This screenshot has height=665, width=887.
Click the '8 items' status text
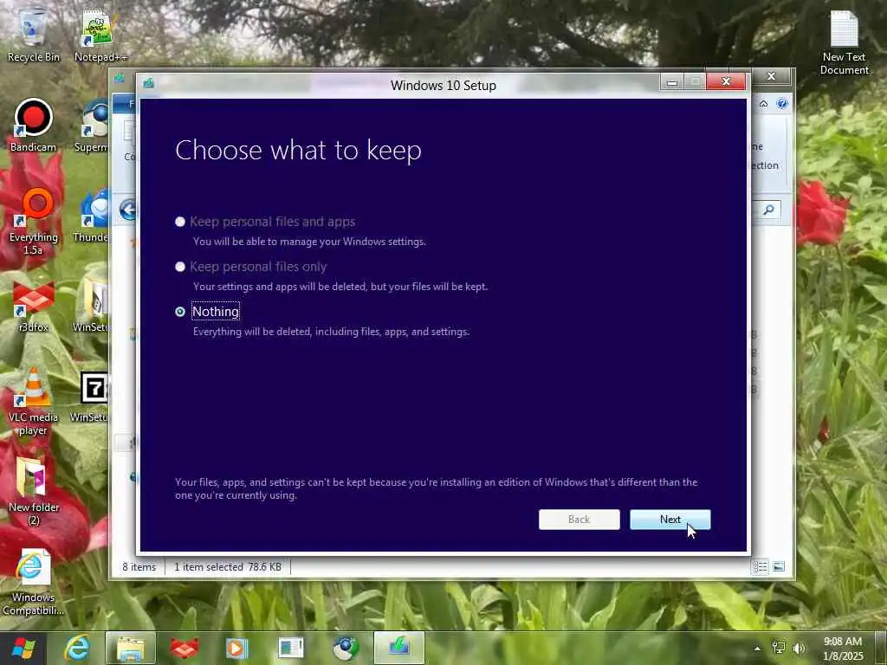(x=139, y=566)
